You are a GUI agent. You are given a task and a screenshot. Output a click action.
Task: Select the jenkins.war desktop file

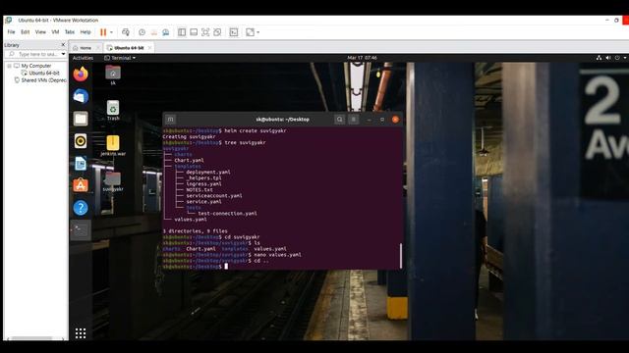tap(113, 146)
